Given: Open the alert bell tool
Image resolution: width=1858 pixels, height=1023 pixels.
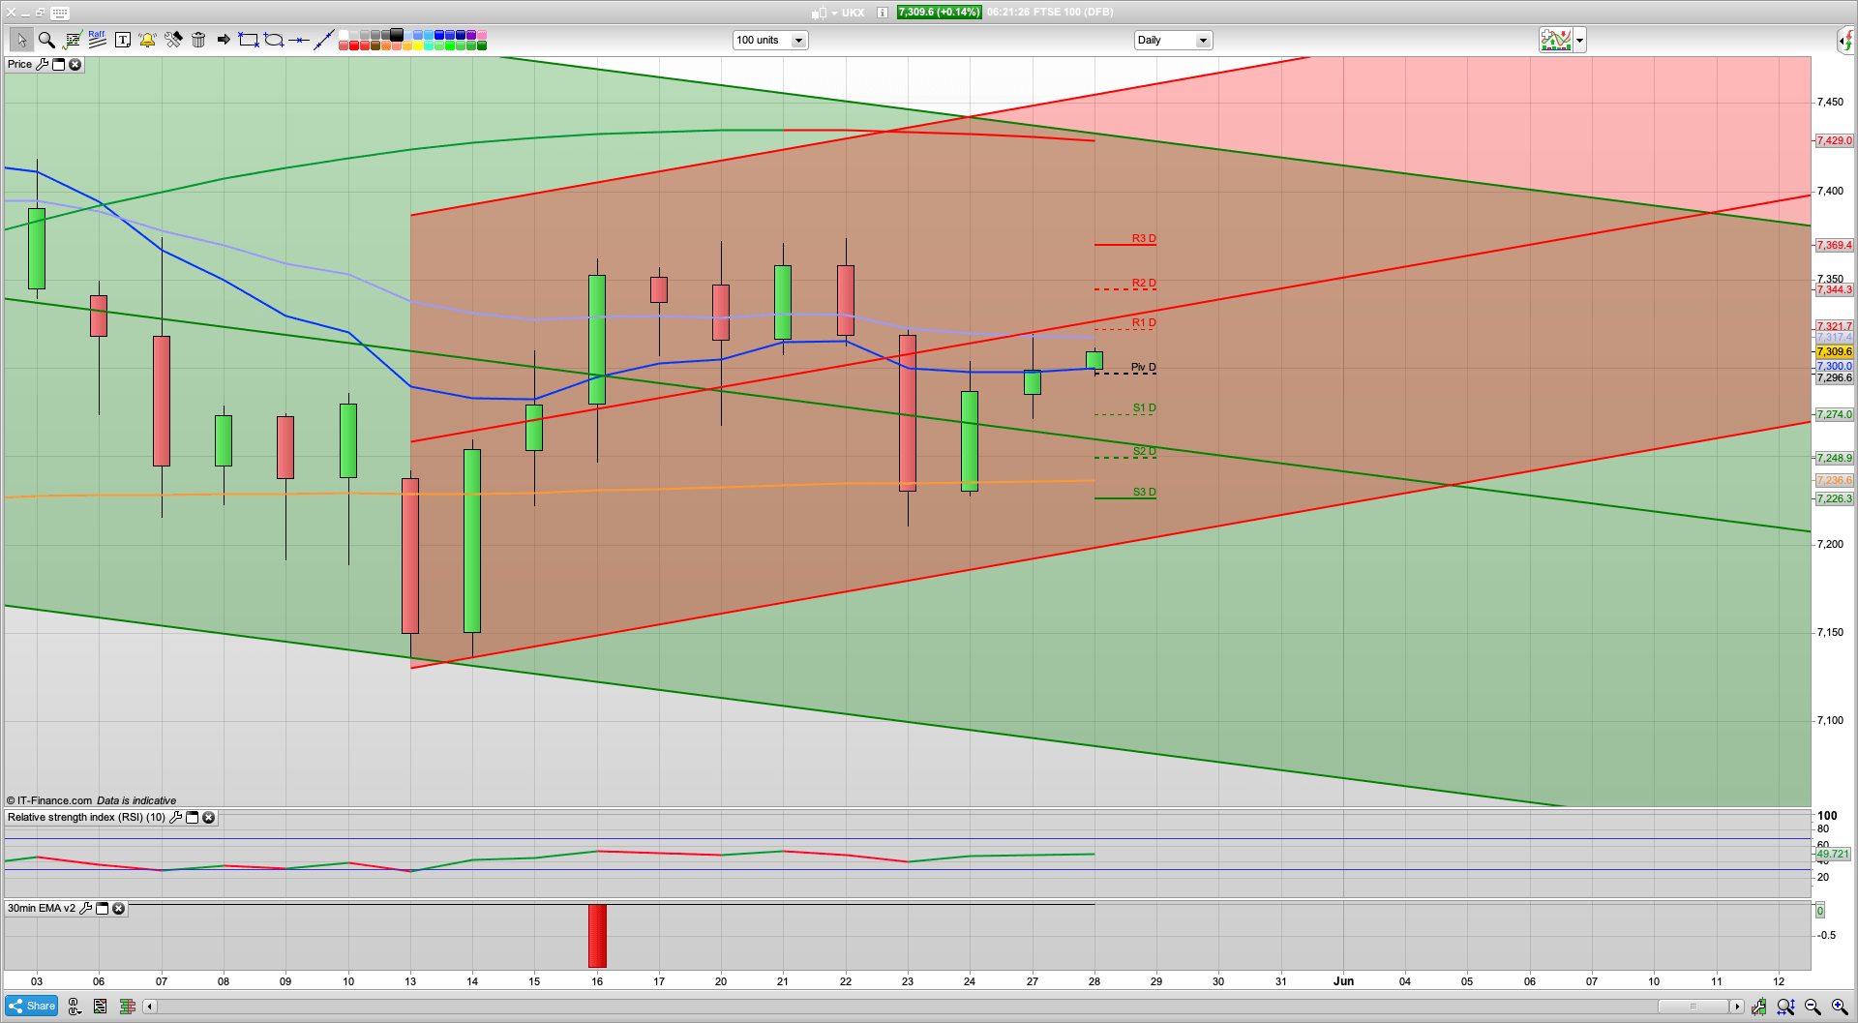Looking at the screenshot, I should pos(147,40).
